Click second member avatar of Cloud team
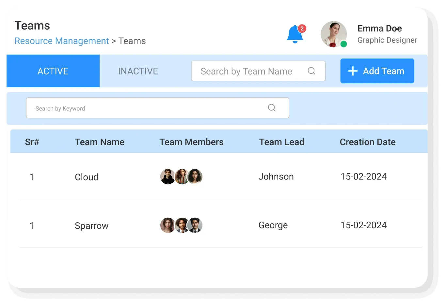 pos(181,177)
